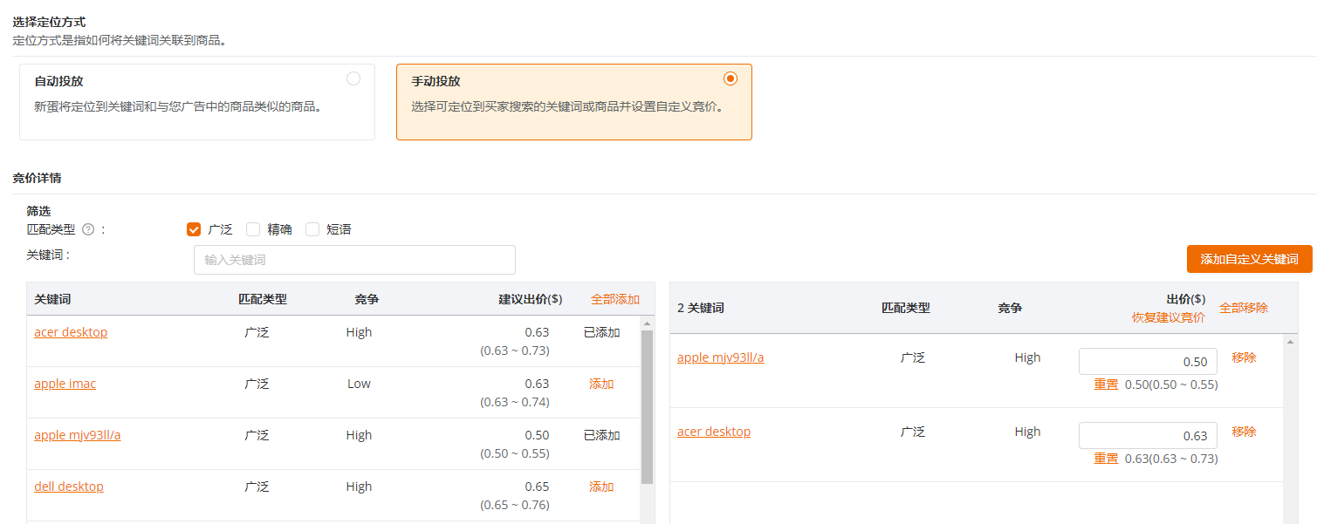Click scroll up arrow of left keyword list

pyautogui.click(x=648, y=323)
